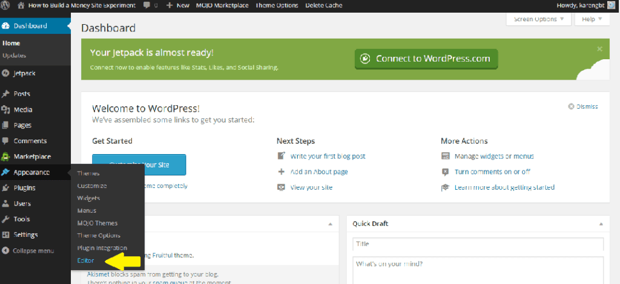Open Theme Options in admin bar
Image resolution: width=620 pixels, height=284 pixels.
(277, 5)
